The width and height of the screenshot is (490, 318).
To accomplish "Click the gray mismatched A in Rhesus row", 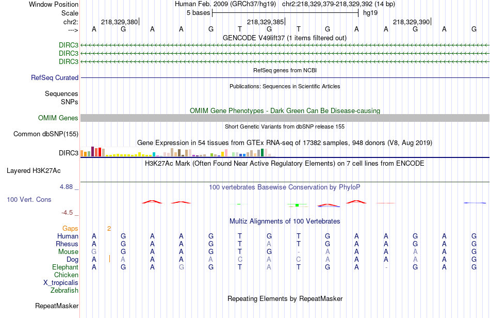I will (269, 244).
